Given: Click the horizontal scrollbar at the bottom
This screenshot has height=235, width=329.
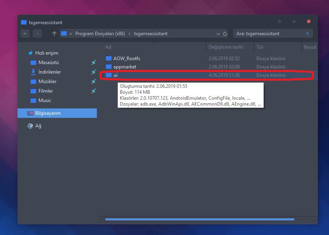Looking at the screenshot, I should coord(200,219).
